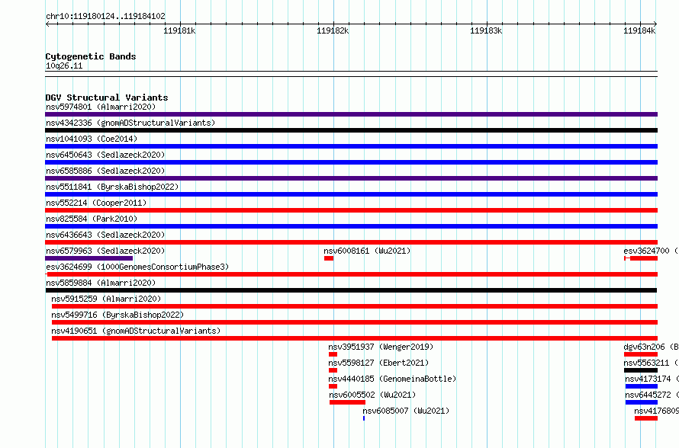Open variant nsv4440185 (GenomeinaBottle) label

pyautogui.click(x=392, y=379)
